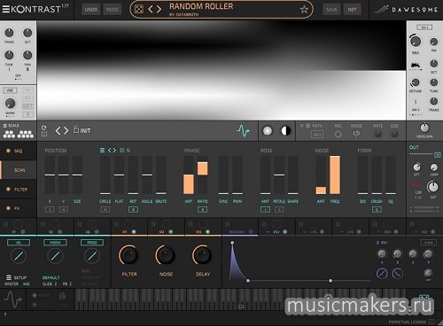Click the PHASE RATIO orange slider

[x=202, y=168]
